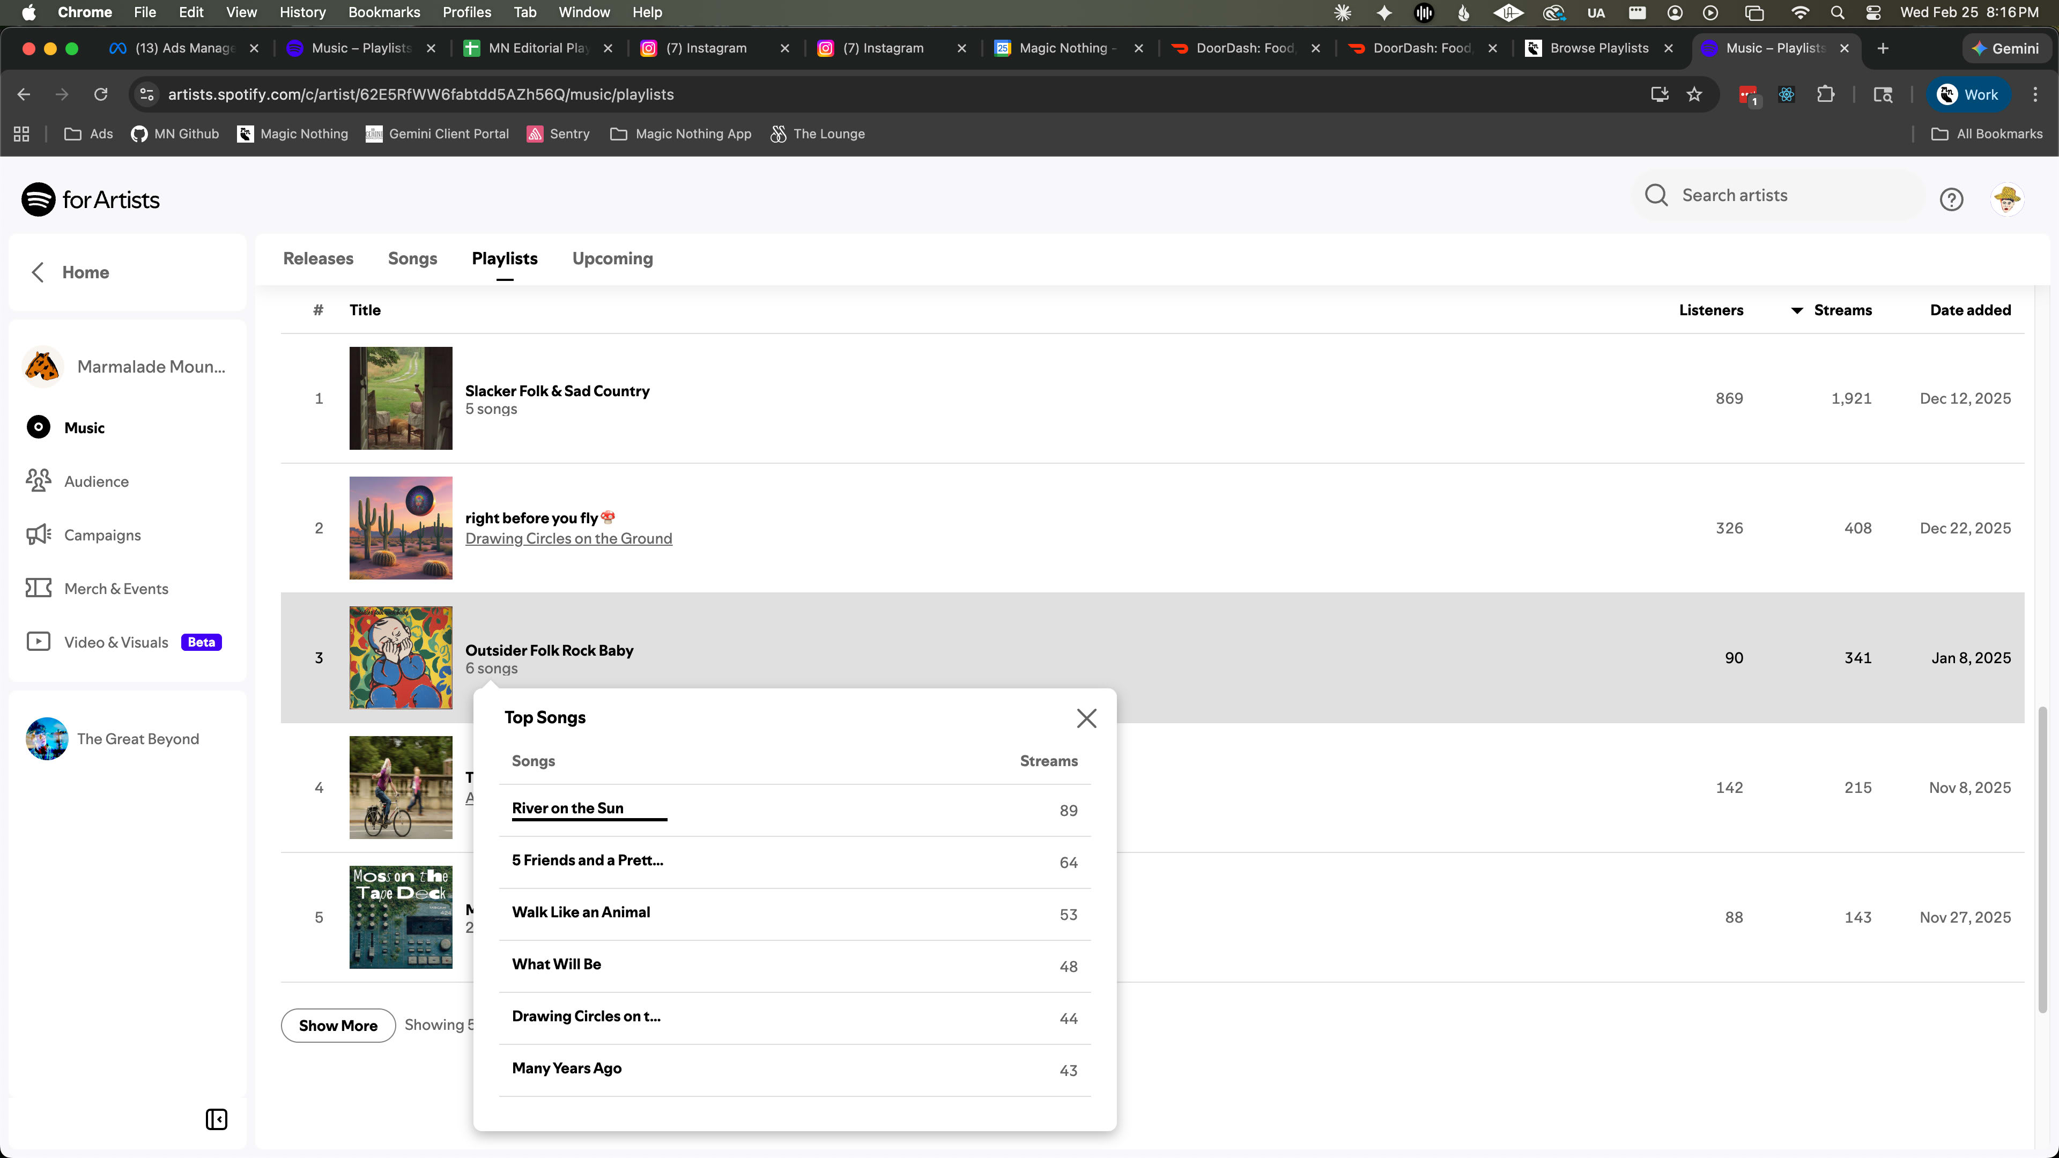The width and height of the screenshot is (2059, 1158).
Task: Switch to the Upcoming tab
Action: click(612, 258)
